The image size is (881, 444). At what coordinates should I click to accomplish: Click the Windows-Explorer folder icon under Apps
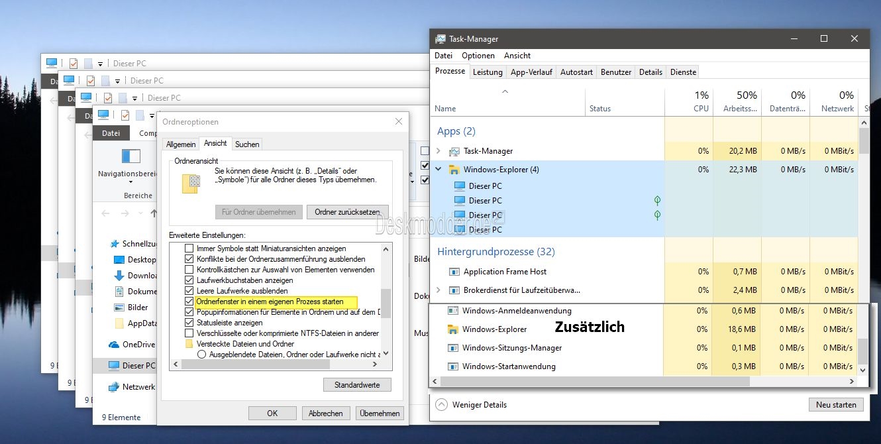[454, 170]
